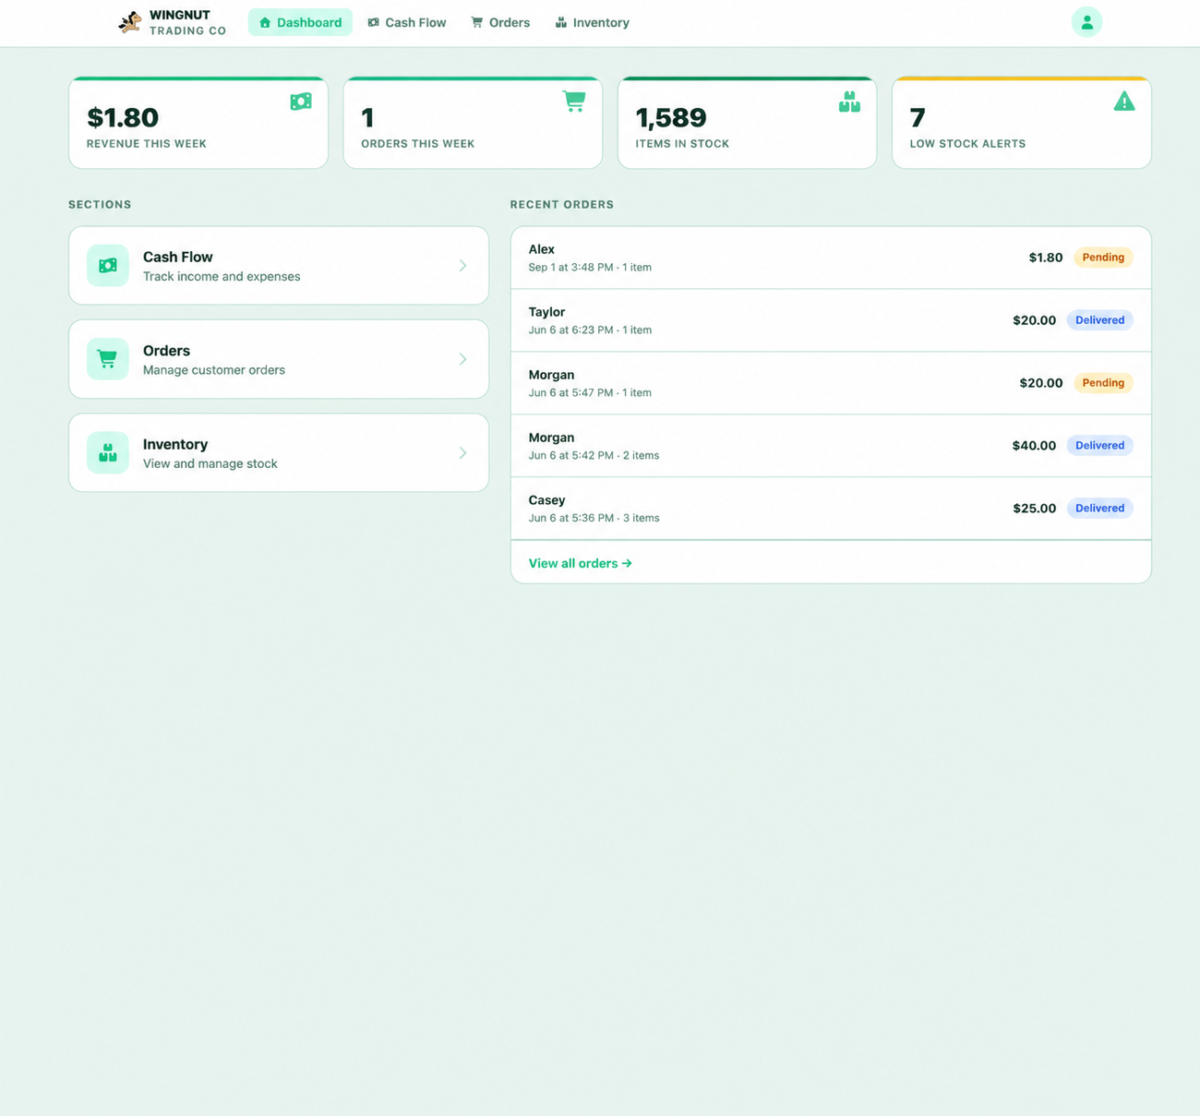Click the $20.00 amount on Taylor's order
Viewport: 1200px width, 1116px height.
(1034, 320)
